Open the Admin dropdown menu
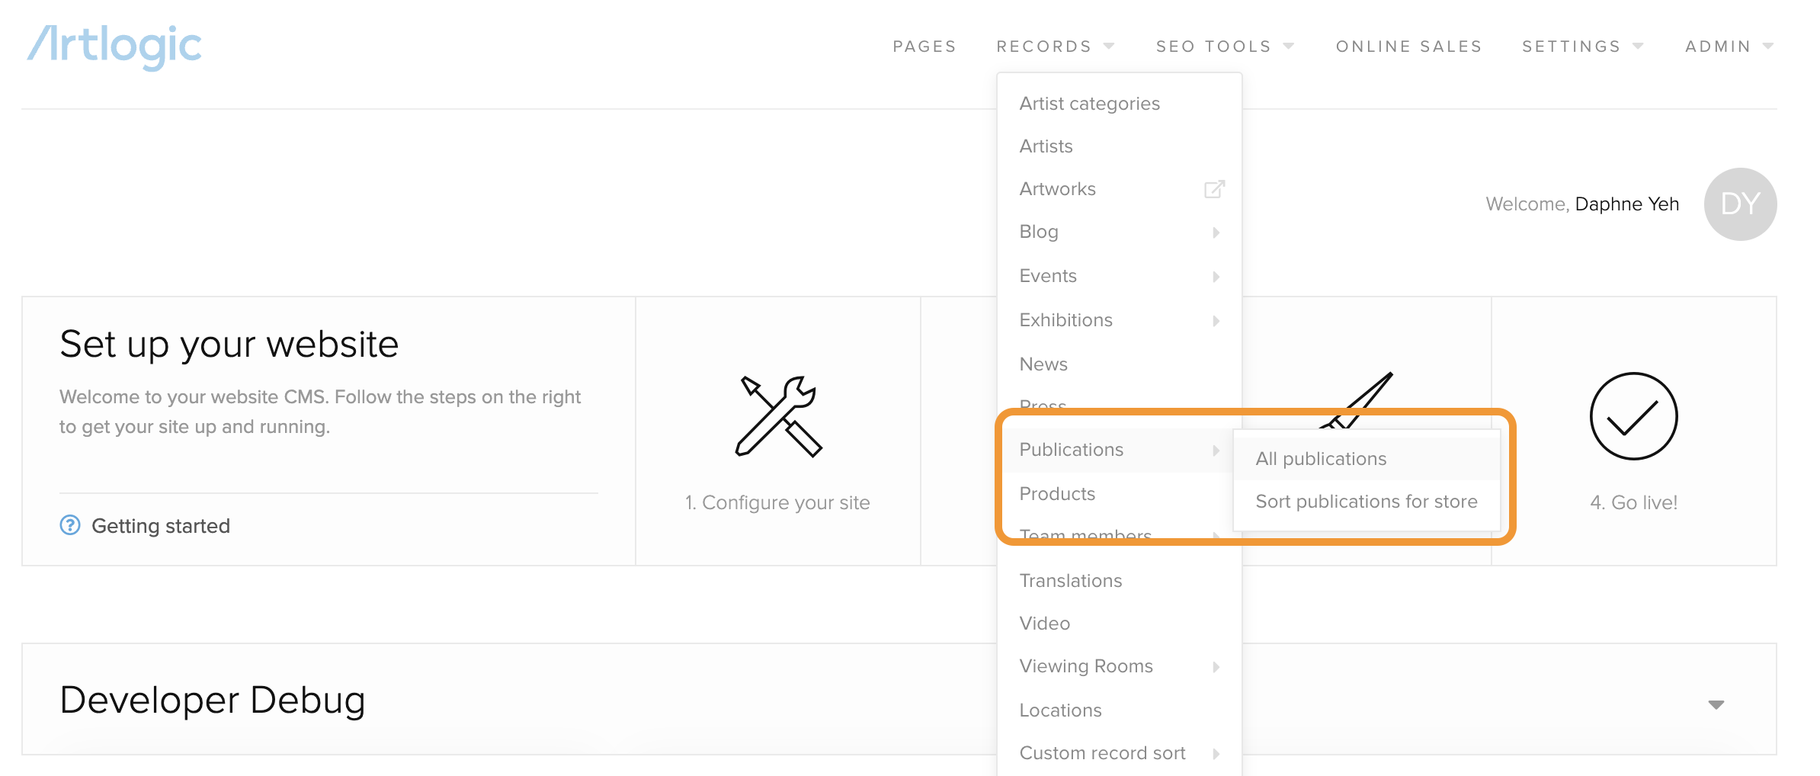This screenshot has height=776, width=1820. pyautogui.click(x=1729, y=46)
